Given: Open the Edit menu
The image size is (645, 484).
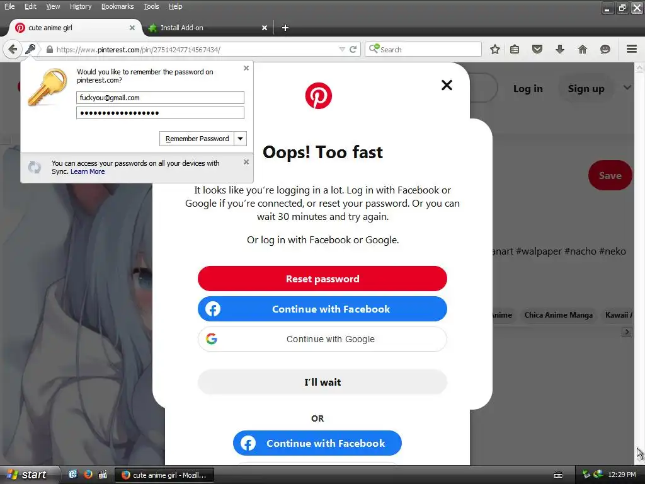Looking at the screenshot, I should pyautogui.click(x=30, y=6).
